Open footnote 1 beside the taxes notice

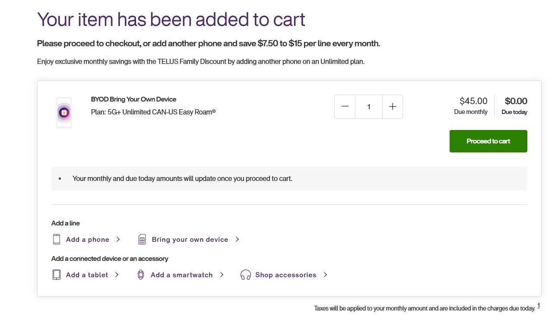[539, 306]
